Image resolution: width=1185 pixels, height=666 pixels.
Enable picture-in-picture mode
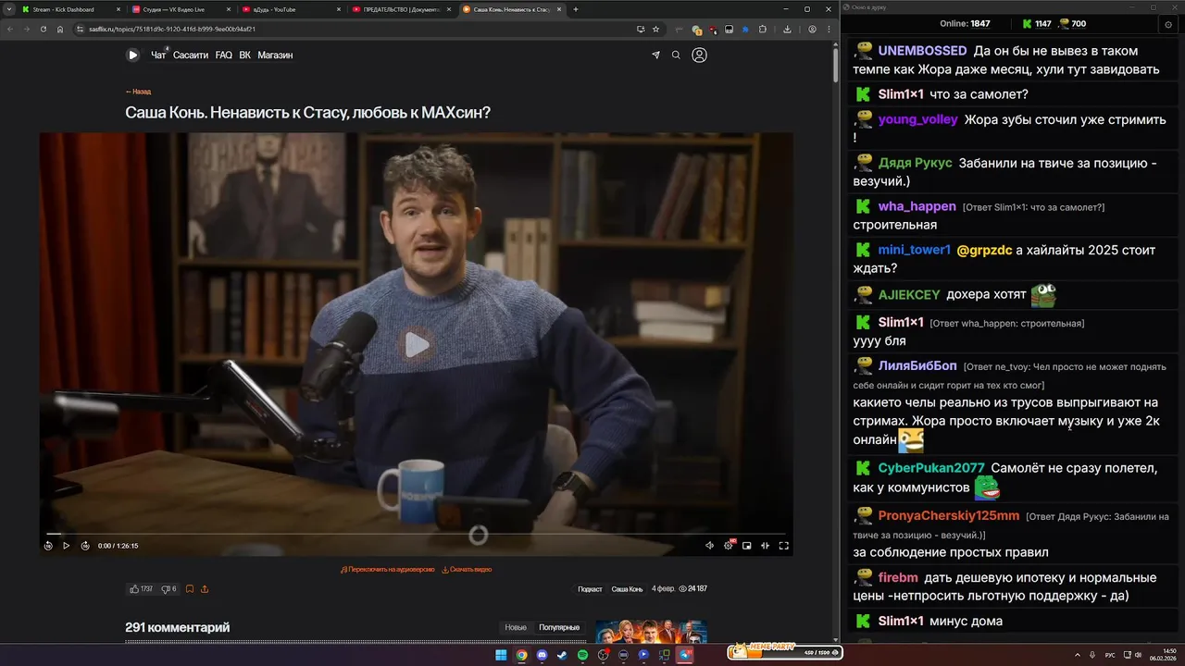(747, 546)
